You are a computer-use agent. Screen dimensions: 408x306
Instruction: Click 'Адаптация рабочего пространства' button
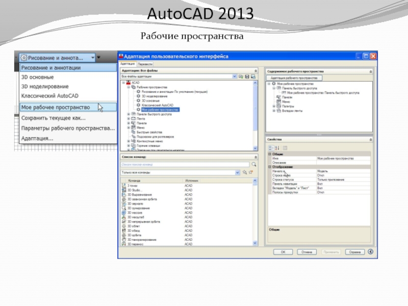(293, 78)
